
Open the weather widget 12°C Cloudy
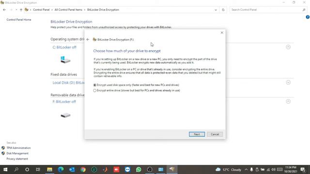pyautogui.click(x=228, y=170)
